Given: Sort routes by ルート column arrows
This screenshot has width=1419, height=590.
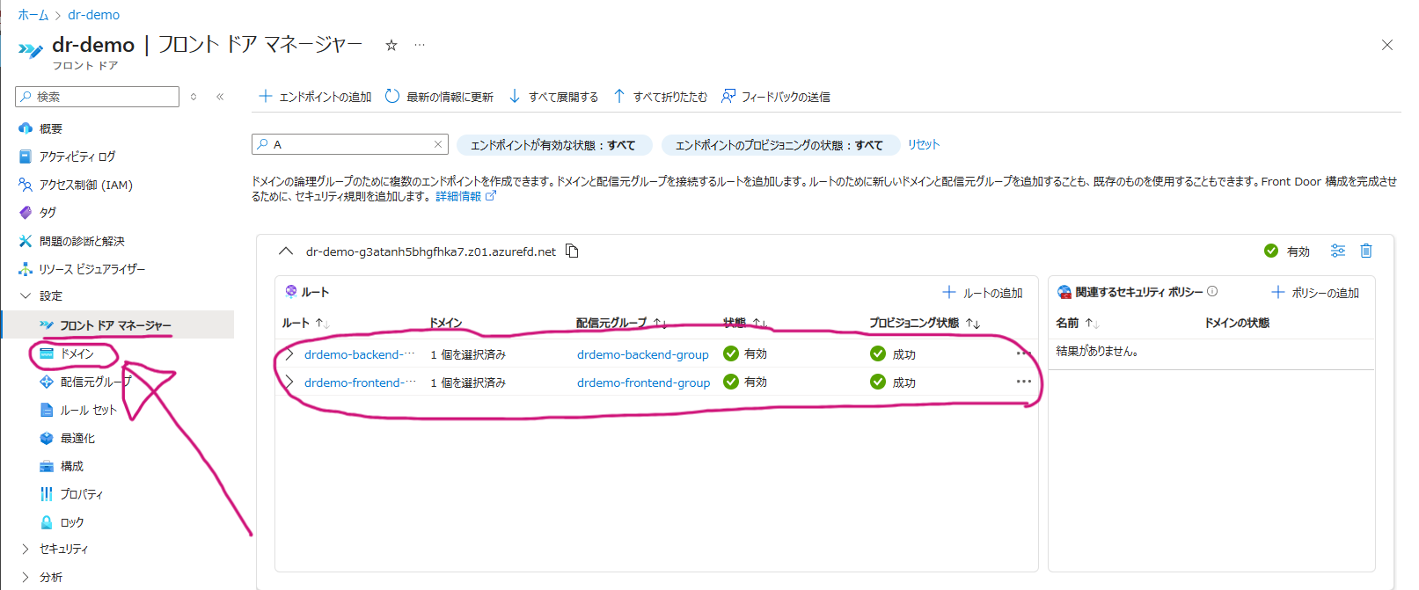Looking at the screenshot, I should tap(322, 324).
